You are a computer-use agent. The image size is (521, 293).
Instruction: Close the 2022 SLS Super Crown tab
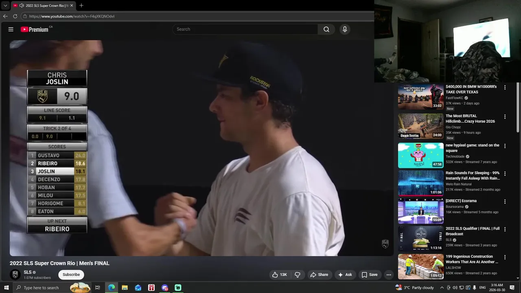click(72, 6)
